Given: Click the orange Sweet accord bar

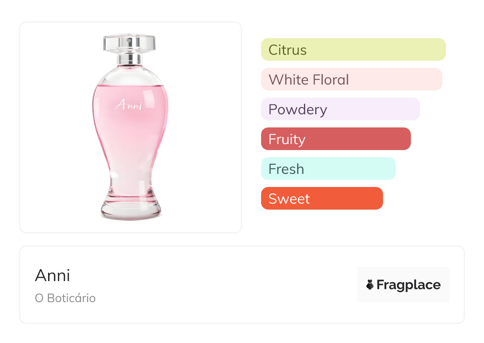Looking at the screenshot, I should 321,198.
